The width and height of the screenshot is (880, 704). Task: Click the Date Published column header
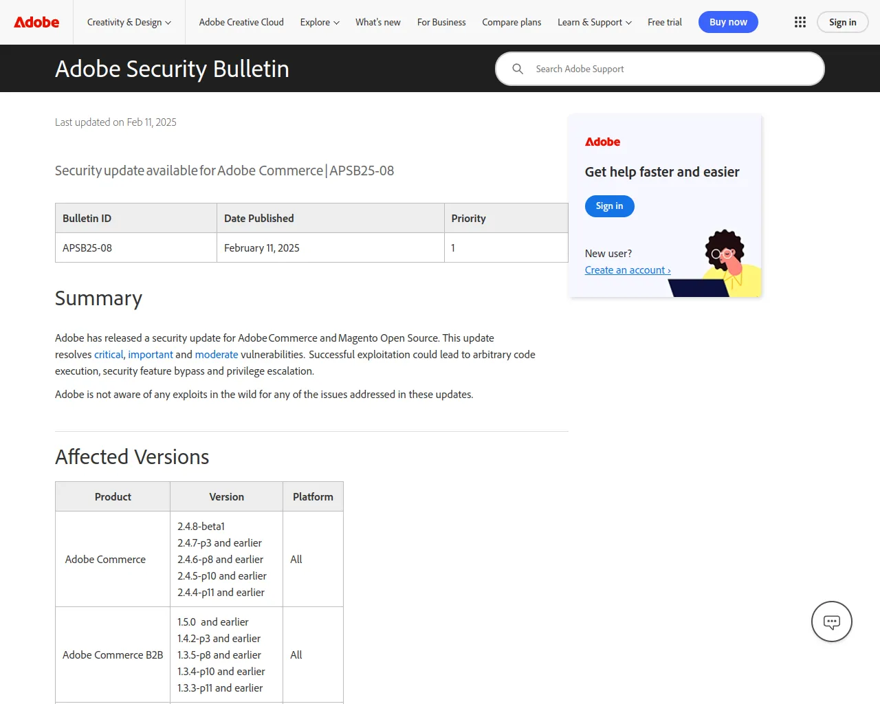pyautogui.click(x=331, y=218)
